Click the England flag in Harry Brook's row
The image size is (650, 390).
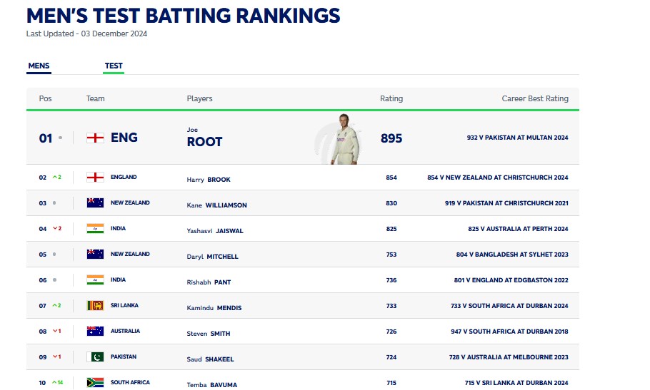point(95,178)
